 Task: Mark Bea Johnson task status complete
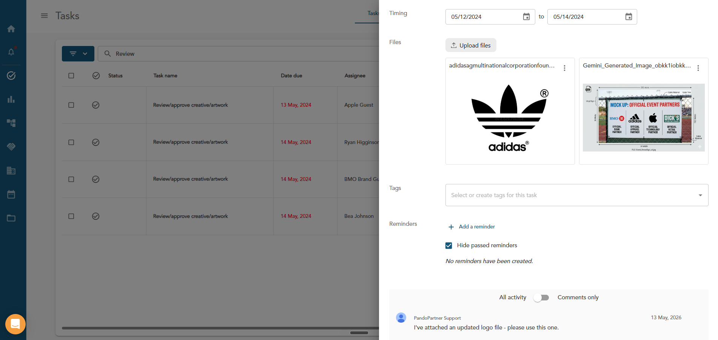[x=96, y=216]
